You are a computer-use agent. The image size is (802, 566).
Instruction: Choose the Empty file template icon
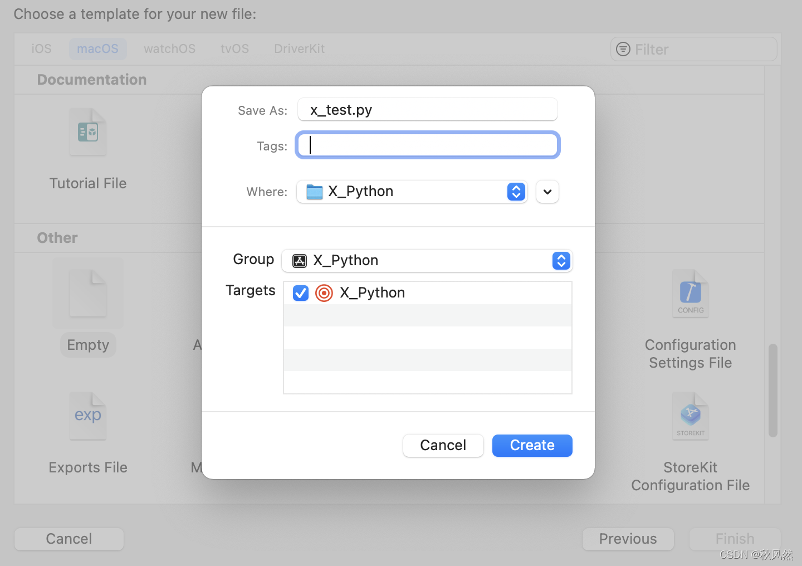pyautogui.click(x=88, y=293)
